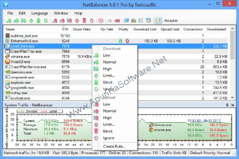The width and height of the screenshot is (239, 159).
Task: Click the green Low download priority toolbar icon
Action: click(9, 21)
